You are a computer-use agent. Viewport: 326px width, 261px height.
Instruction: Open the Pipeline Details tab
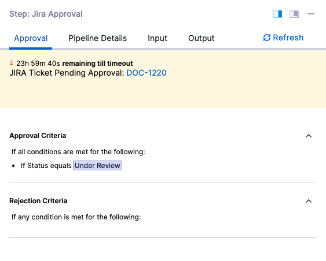[97, 38]
